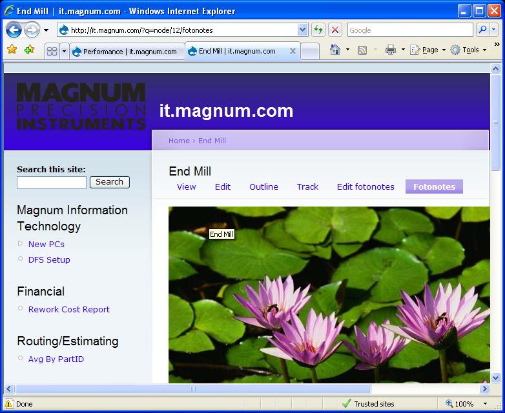Screen dimensions: 505x413
Task: Open the Tools menu
Action: pos(468,50)
